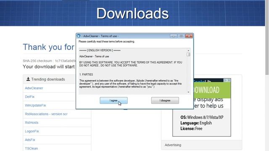Image resolution: width=269 pixels, height=151 pixels.
Task: Open LogonFix trending download link
Action: 32,131
